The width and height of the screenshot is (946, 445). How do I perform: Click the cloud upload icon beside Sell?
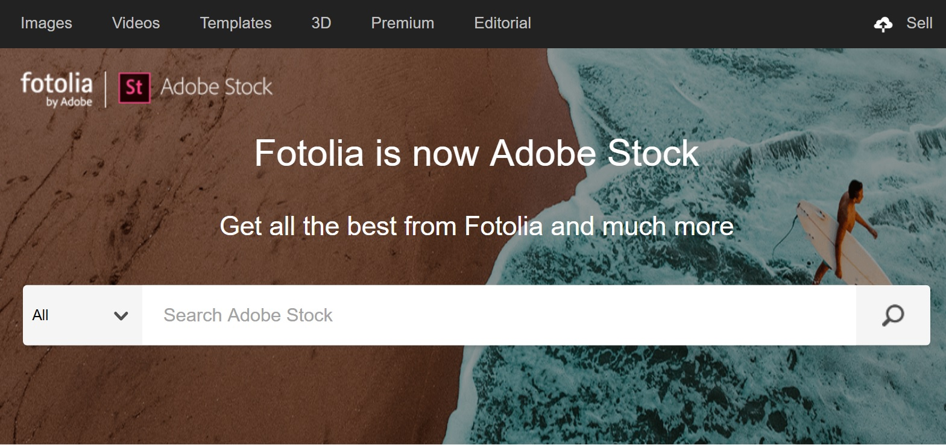[x=883, y=24]
